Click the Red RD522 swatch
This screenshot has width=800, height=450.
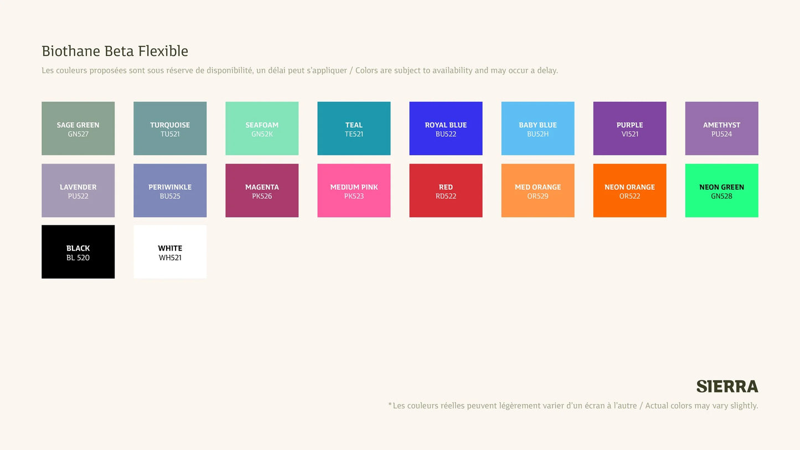446,190
